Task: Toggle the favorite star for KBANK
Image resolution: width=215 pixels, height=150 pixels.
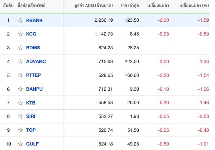Action: click(x=20, y=20)
